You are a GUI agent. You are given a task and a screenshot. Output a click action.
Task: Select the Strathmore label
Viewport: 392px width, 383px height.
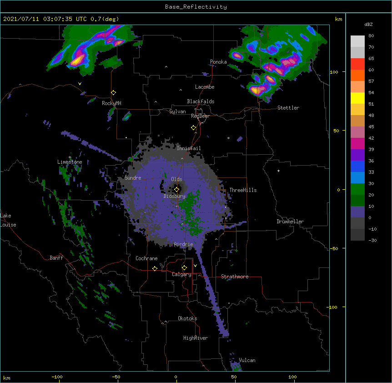[235, 277]
